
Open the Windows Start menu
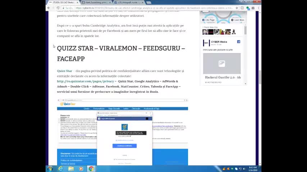(x=50, y=169)
